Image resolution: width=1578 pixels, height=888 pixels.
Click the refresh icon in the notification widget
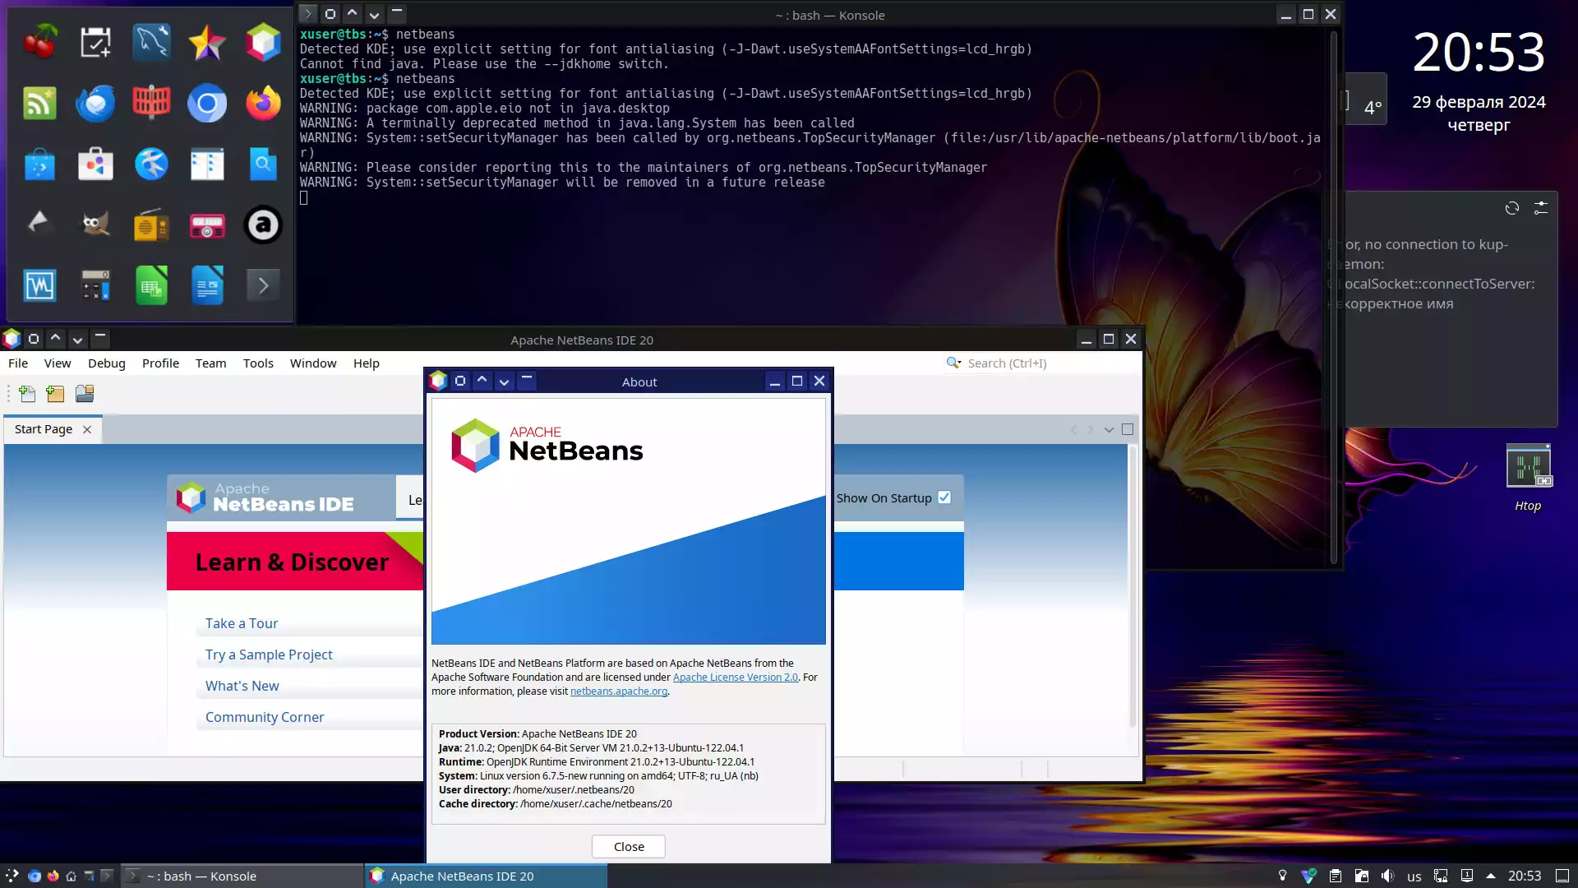pos(1512,208)
